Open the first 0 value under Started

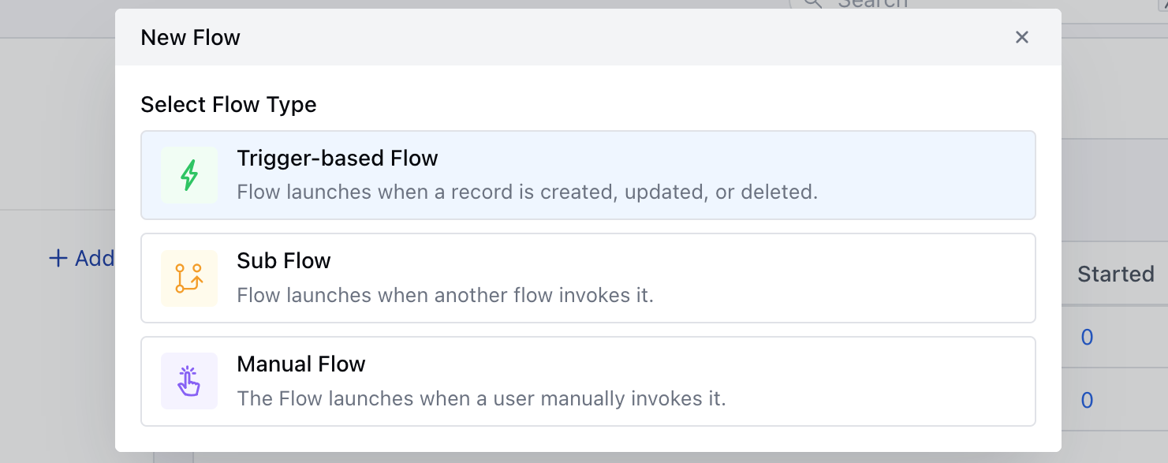click(x=1087, y=338)
